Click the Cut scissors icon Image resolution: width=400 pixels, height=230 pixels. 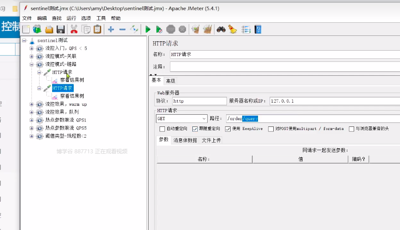(x=74, y=30)
